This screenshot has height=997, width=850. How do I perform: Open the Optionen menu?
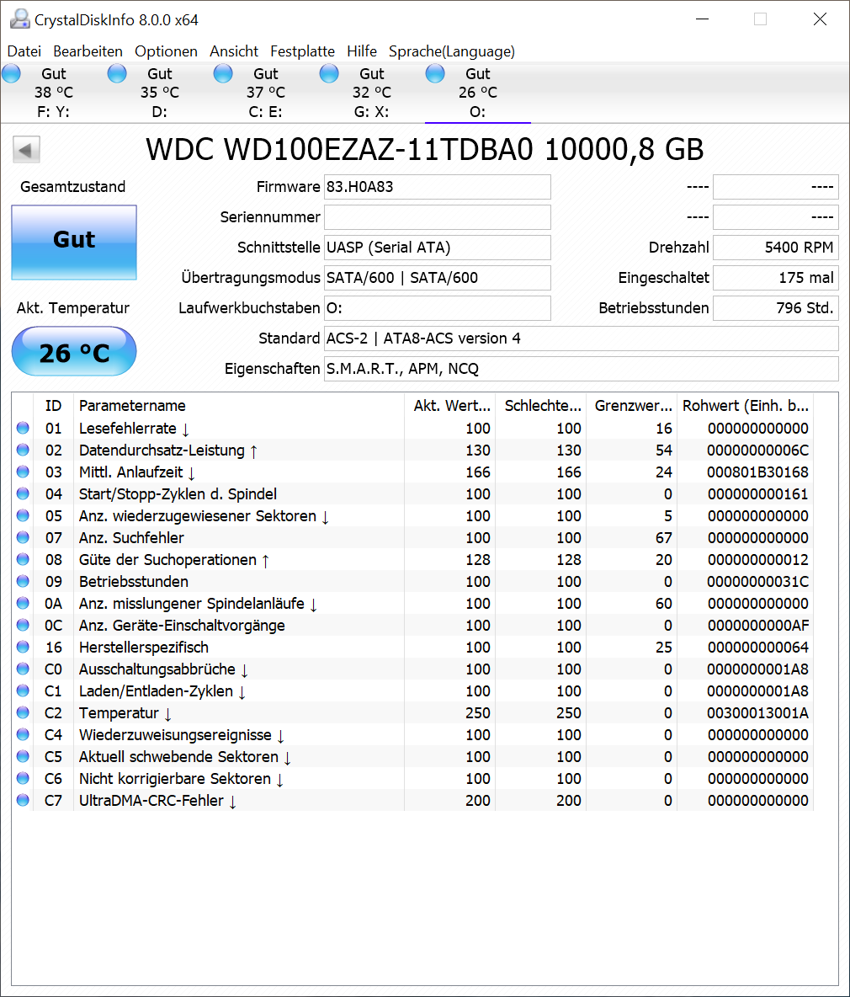coord(166,51)
